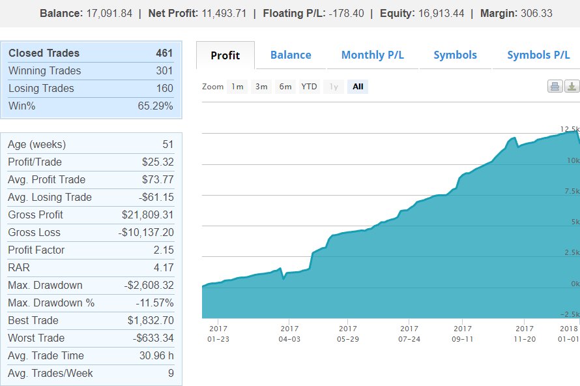
Task: Set chart zoom to 1m
Action: 238,86
